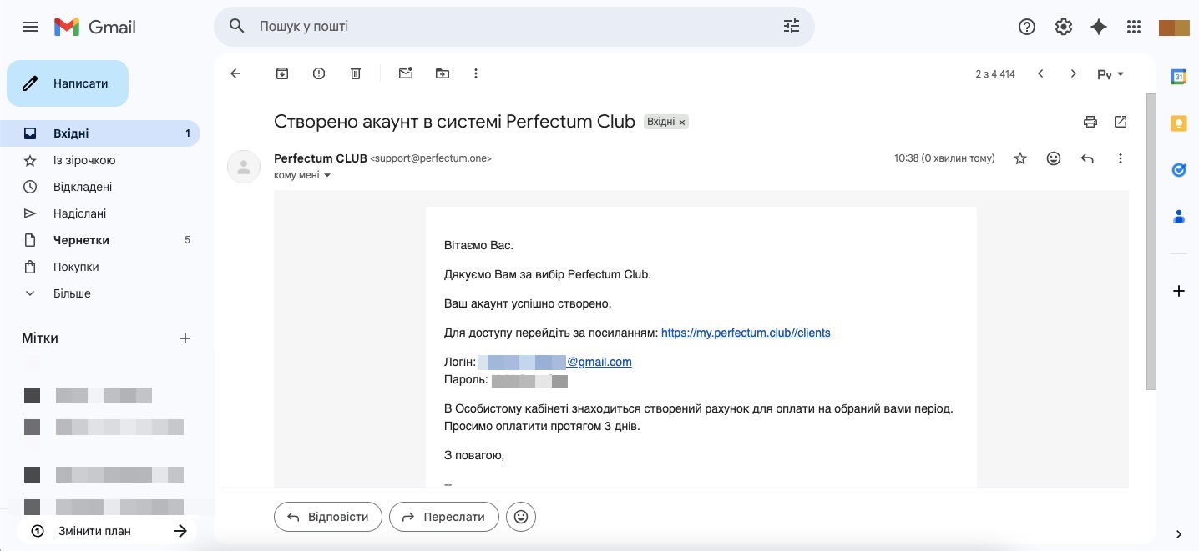This screenshot has width=1199, height=551.
Task: Remove the Вхідні label from this email
Action: click(x=682, y=123)
